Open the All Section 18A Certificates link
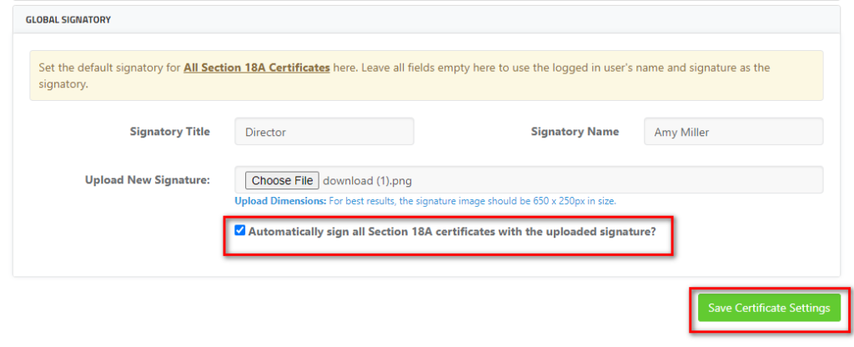Screen dimensions: 854x347 pyautogui.click(x=257, y=68)
